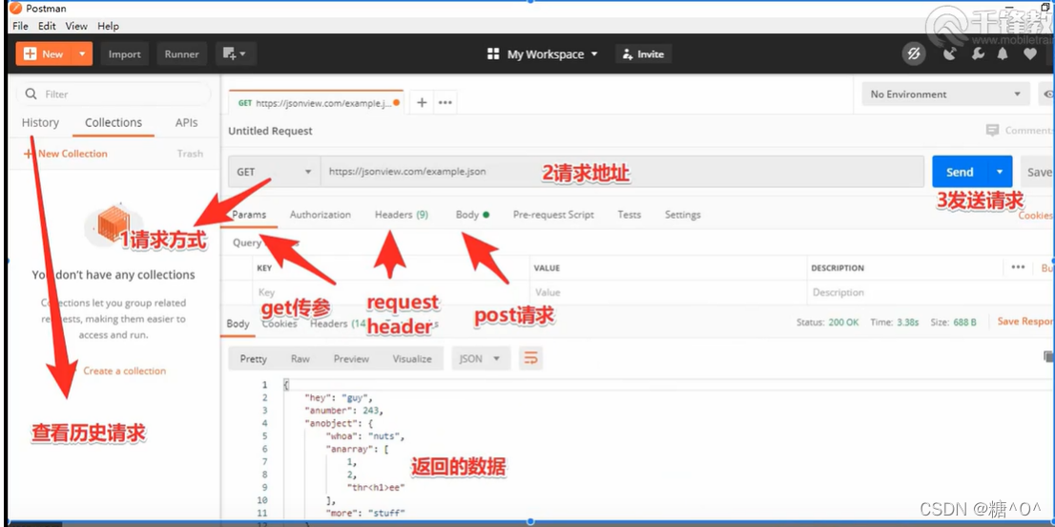Viewport: 1055px width, 527px height.
Task: Open the tab options ellipsis menu
Action: pyautogui.click(x=445, y=102)
